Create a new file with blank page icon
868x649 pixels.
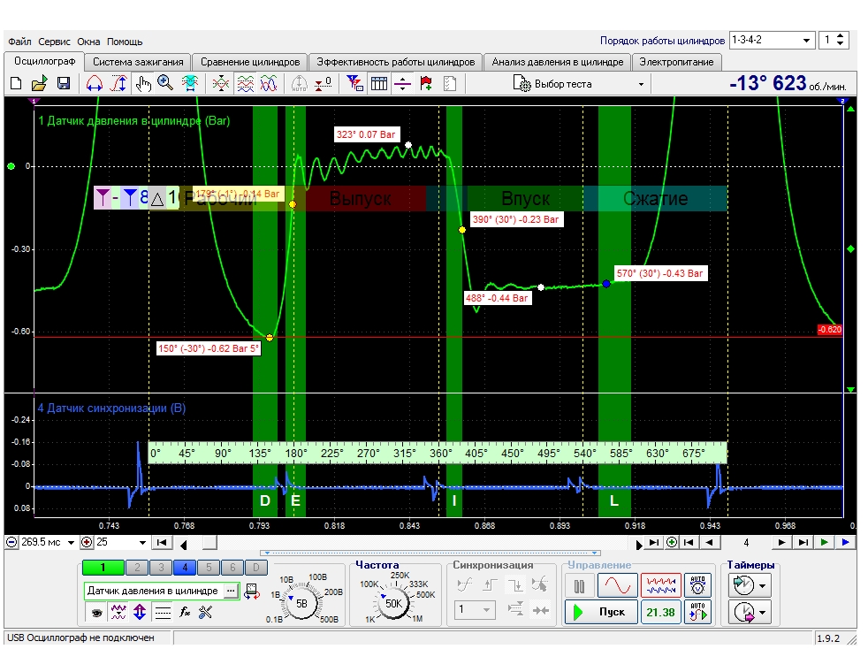[16, 84]
